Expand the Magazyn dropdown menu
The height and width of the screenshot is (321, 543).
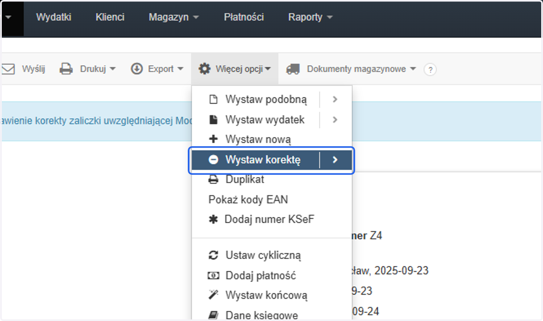174,17
